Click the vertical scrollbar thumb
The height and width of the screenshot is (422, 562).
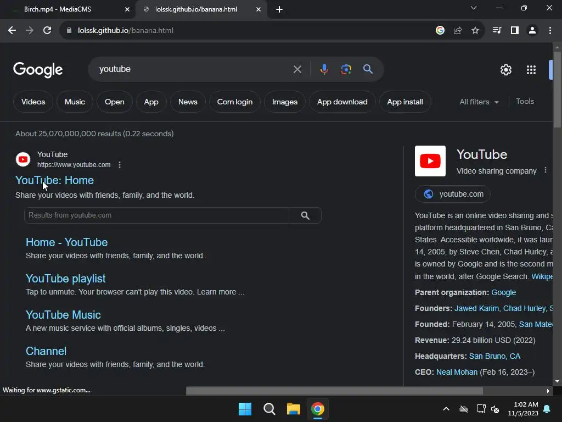coord(557,90)
